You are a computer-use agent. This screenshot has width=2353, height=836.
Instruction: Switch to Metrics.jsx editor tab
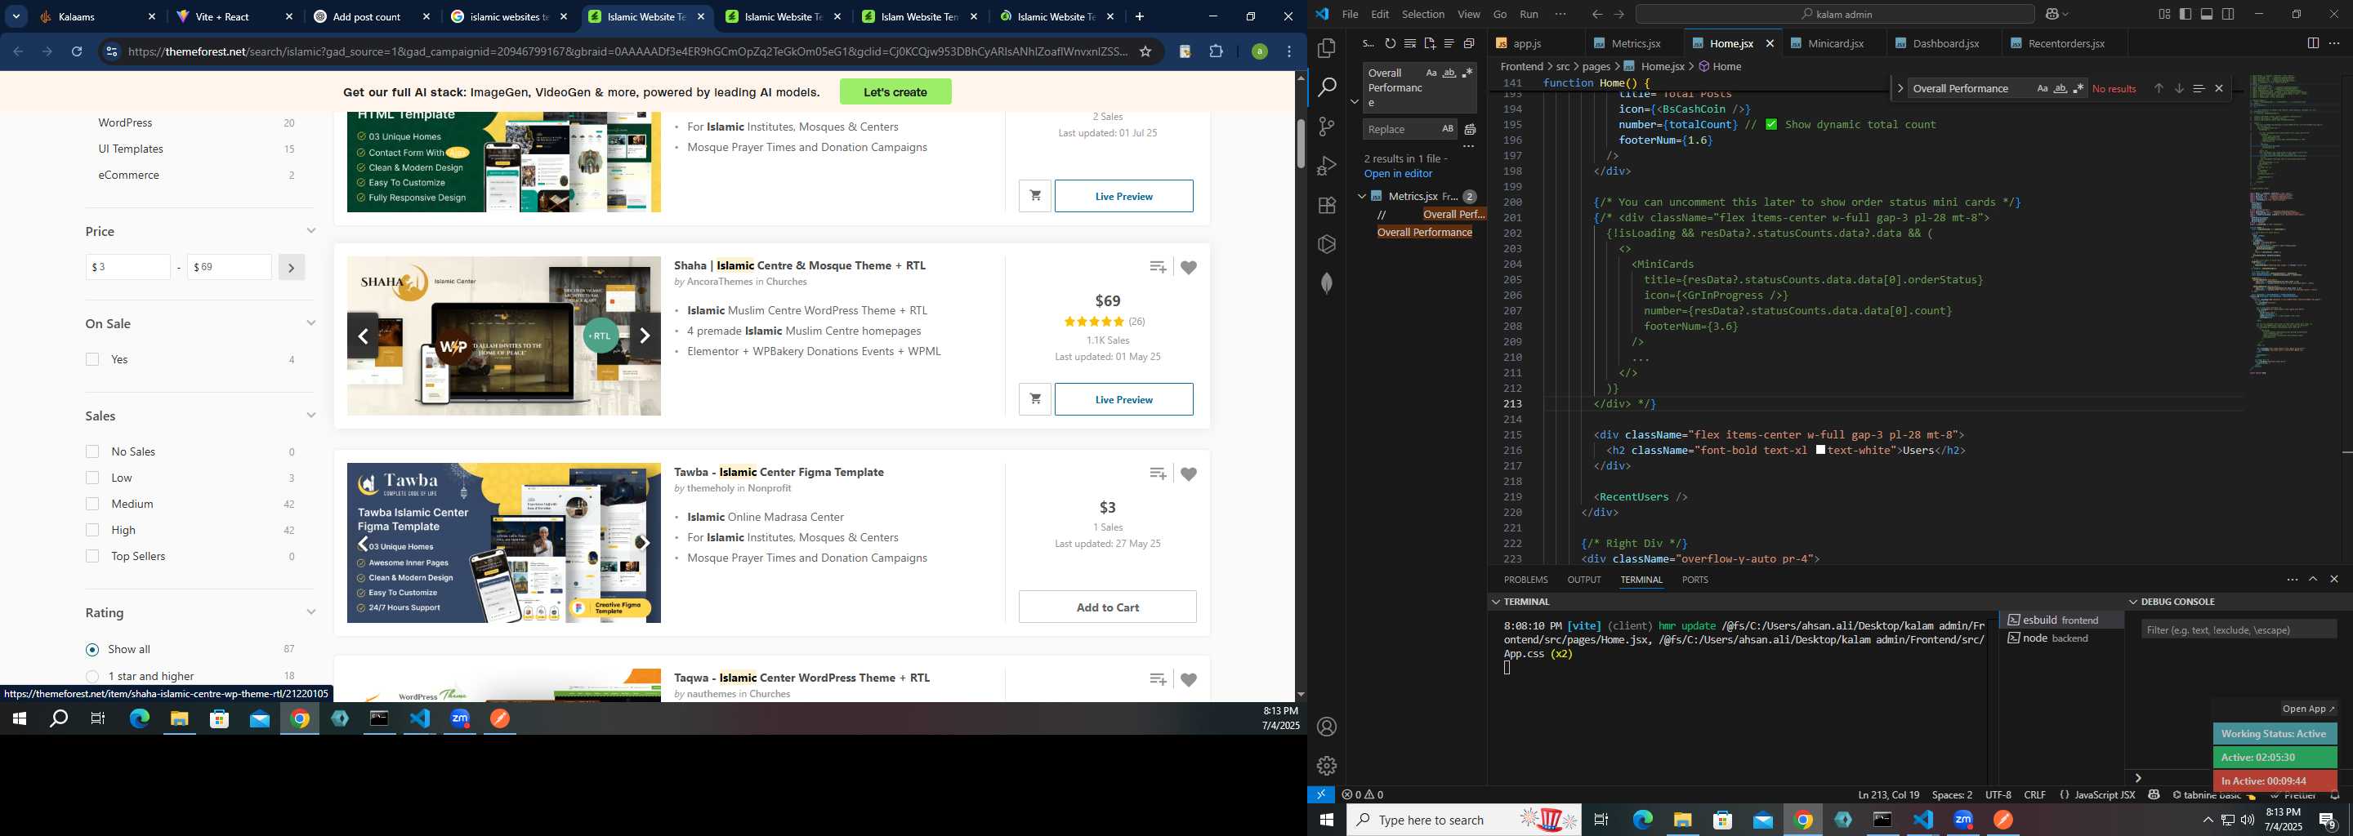[x=1635, y=43]
